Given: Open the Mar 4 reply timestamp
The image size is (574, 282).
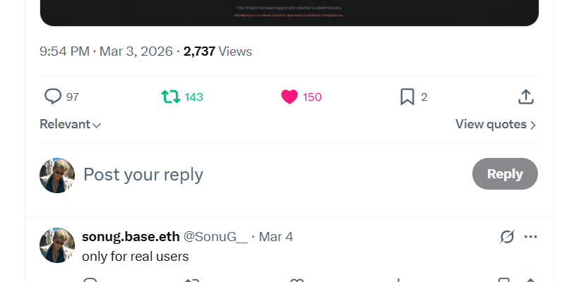Looking at the screenshot, I should (x=275, y=237).
